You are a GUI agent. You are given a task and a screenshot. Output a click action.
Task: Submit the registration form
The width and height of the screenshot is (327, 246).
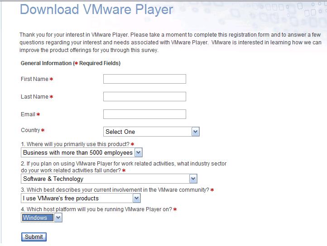tap(34, 237)
